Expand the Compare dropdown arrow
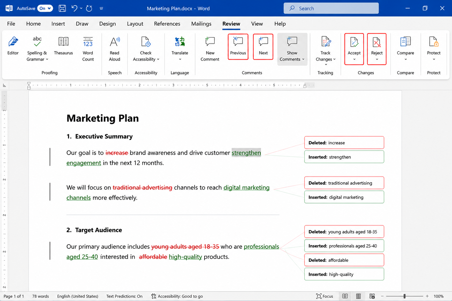The image size is (452, 301). (x=406, y=59)
